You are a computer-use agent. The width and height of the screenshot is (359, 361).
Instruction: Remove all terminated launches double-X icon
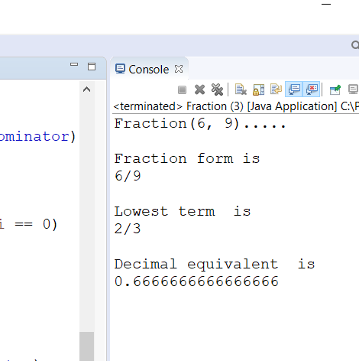(217, 89)
